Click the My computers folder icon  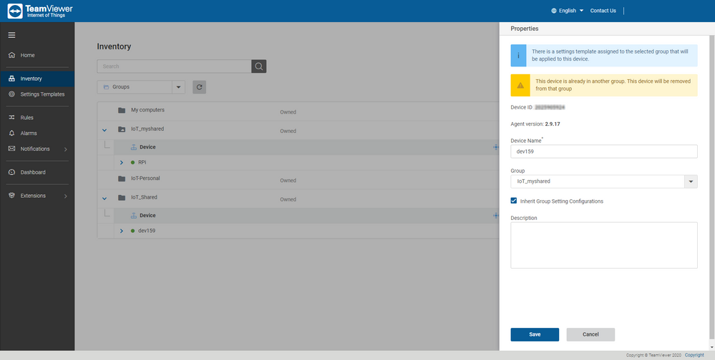click(x=121, y=110)
